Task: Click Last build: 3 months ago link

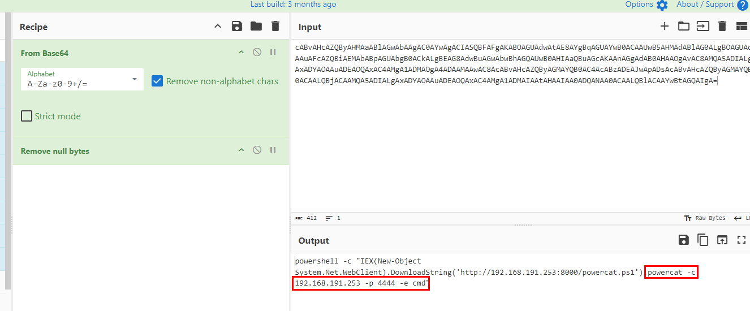Action: [x=293, y=5]
